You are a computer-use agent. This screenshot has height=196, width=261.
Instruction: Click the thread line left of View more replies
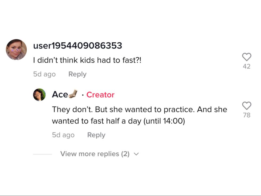click(42, 154)
